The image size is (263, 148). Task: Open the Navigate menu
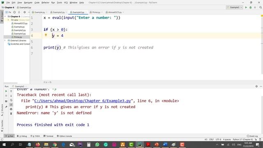click(x=28, y=3)
